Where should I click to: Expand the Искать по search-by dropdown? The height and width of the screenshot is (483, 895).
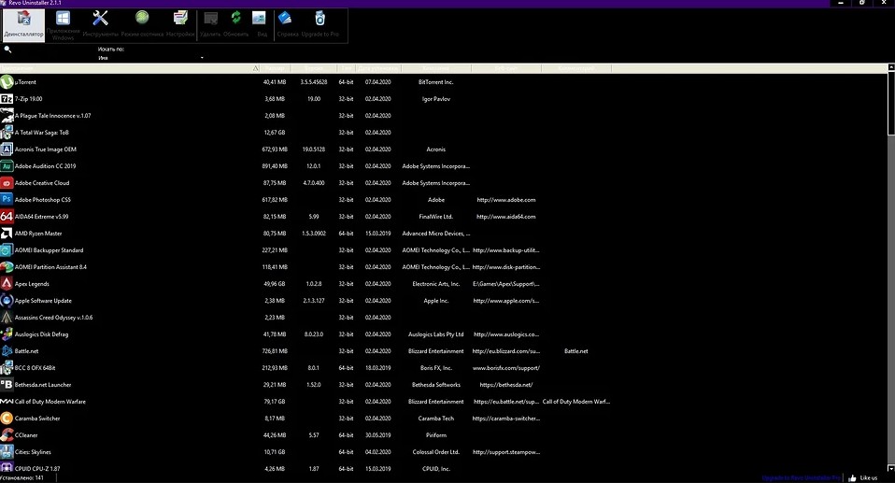coord(202,58)
